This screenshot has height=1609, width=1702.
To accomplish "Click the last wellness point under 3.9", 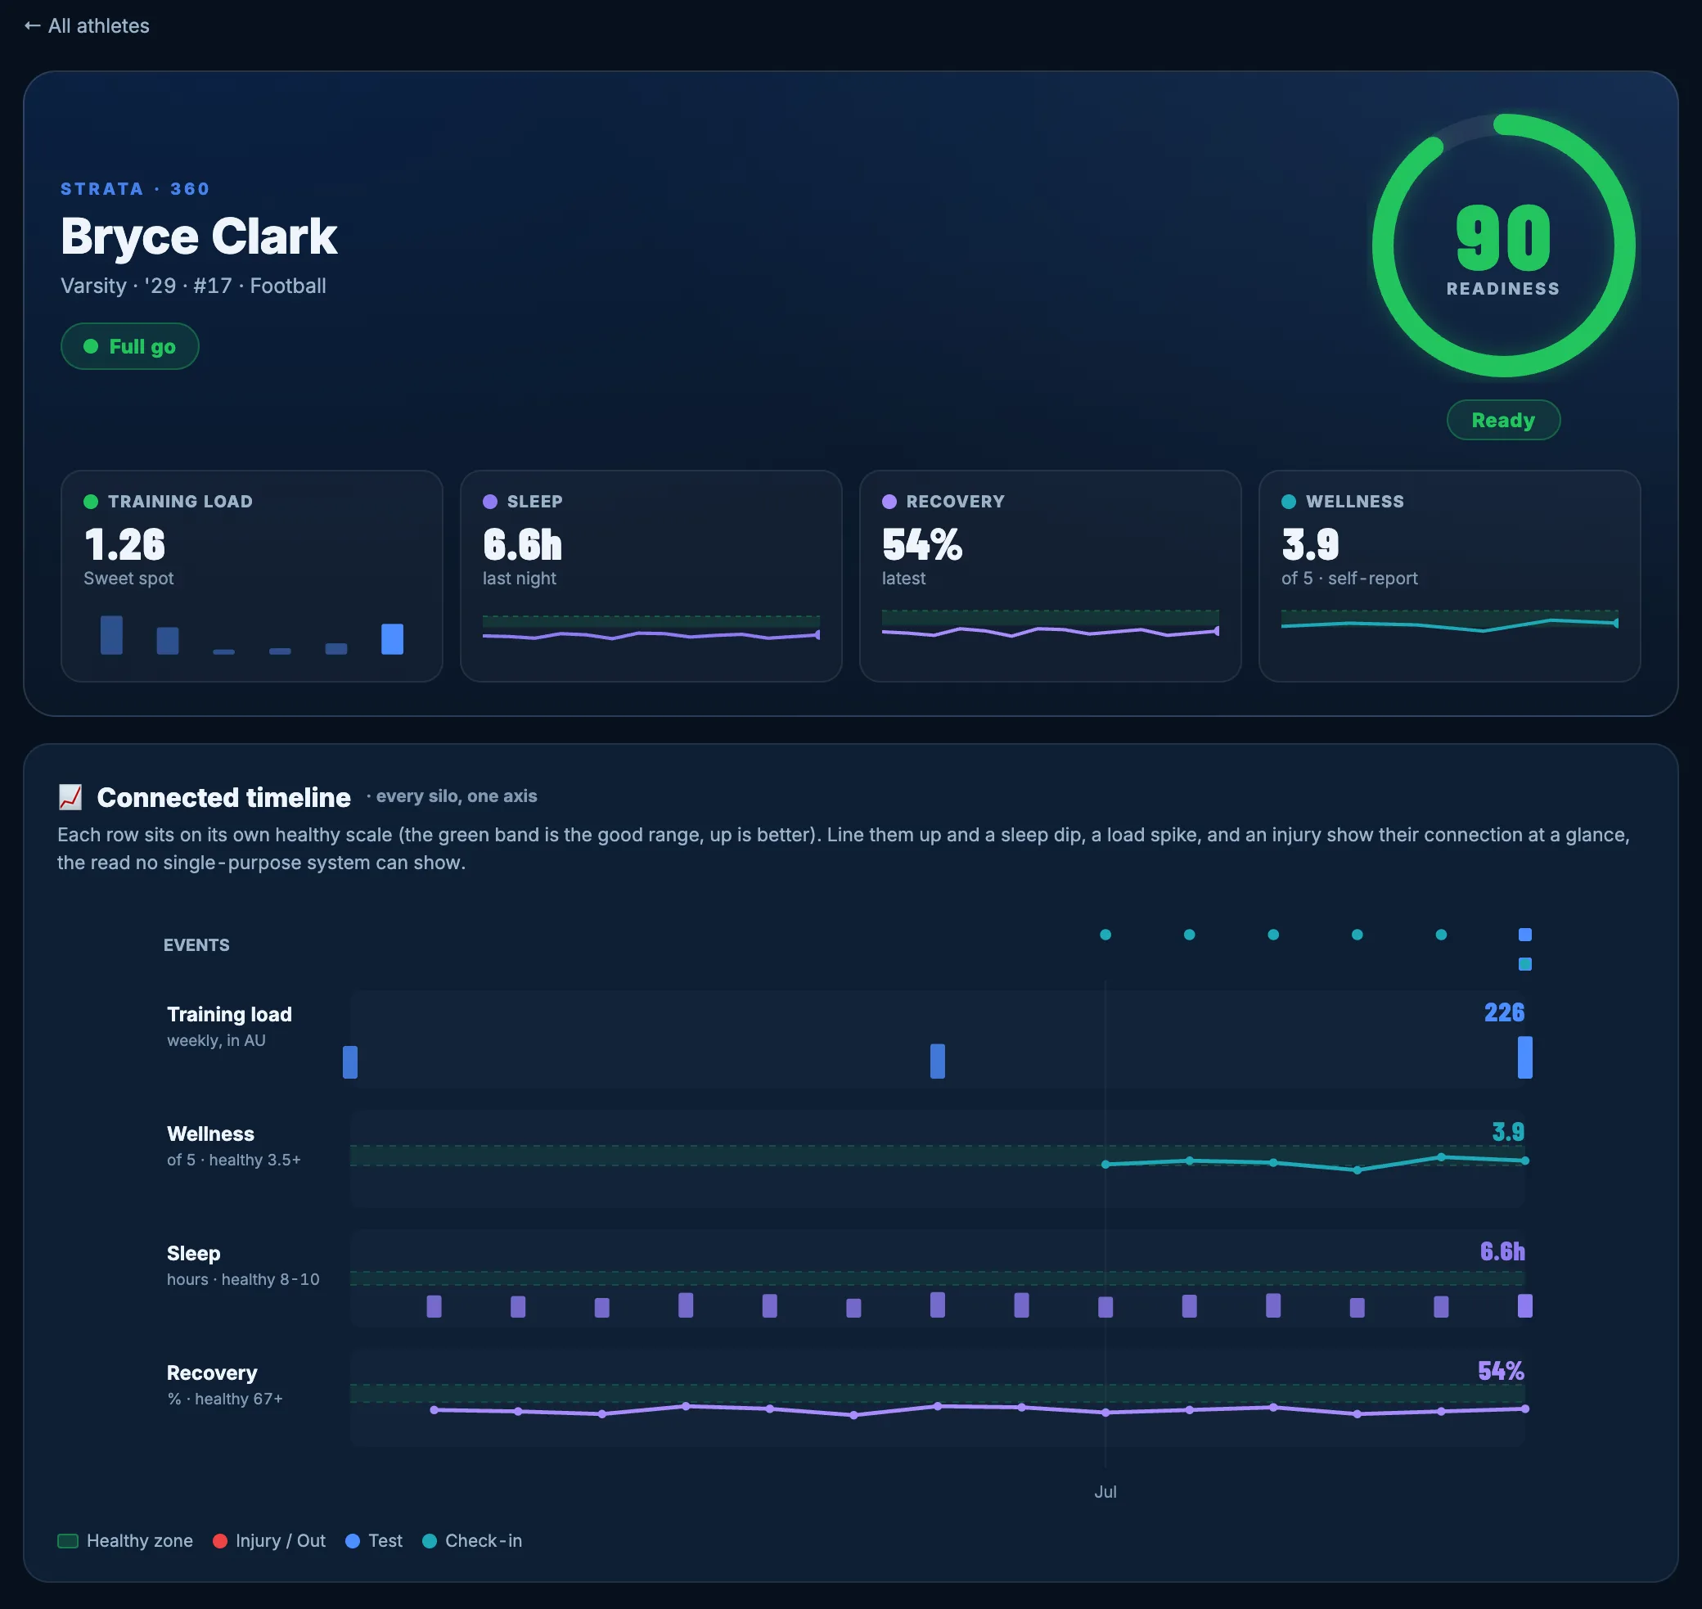I will point(1524,1161).
